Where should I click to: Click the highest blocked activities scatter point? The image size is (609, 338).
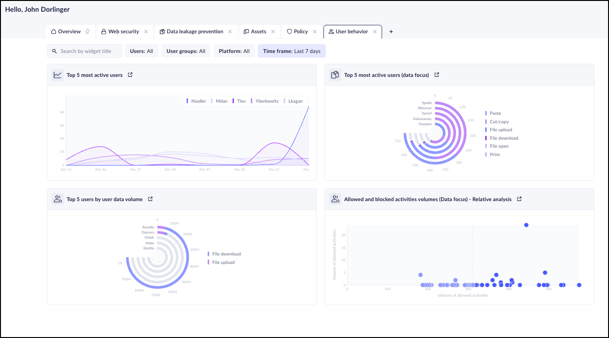(x=526, y=225)
